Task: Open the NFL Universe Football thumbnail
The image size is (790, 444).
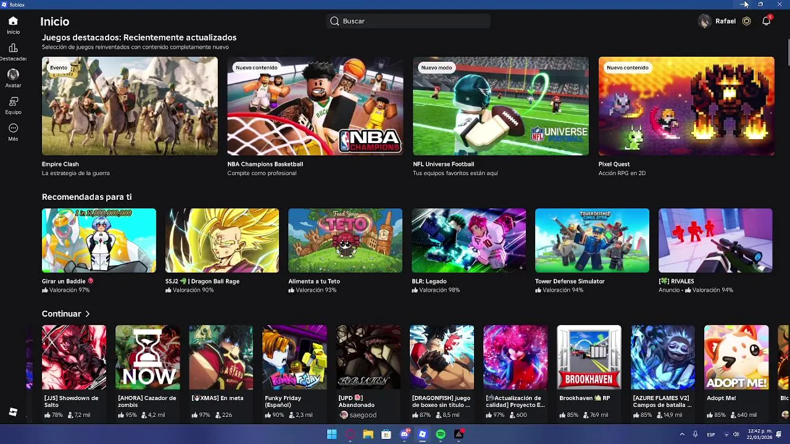Action: tap(501, 106)
